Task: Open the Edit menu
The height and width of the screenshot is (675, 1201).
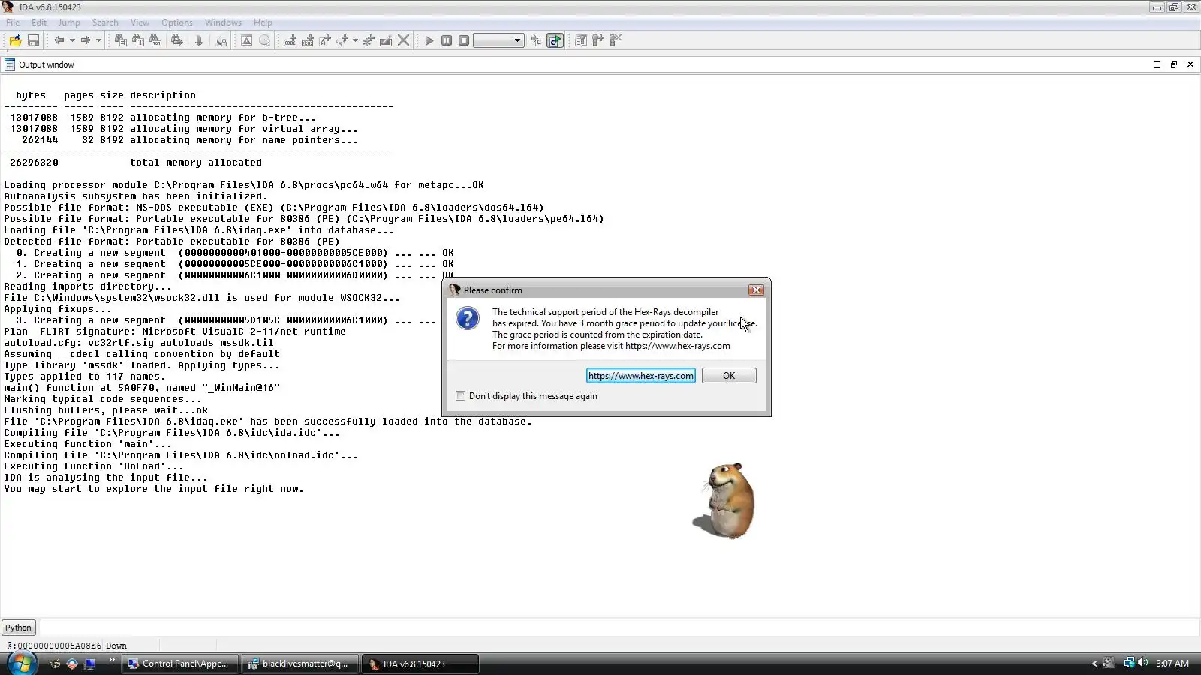Action: point(39,22)
